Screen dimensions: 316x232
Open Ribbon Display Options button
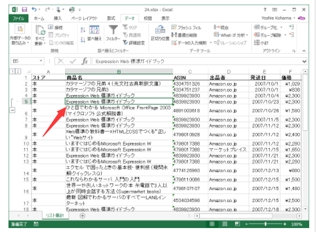pos(275,10)
